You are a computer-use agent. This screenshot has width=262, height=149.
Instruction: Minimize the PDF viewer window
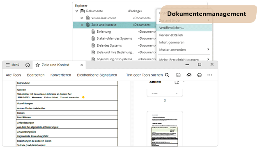187,65
